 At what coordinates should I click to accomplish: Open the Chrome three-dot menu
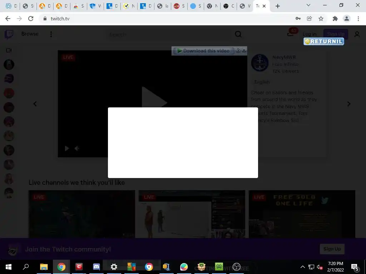[358, 19]
